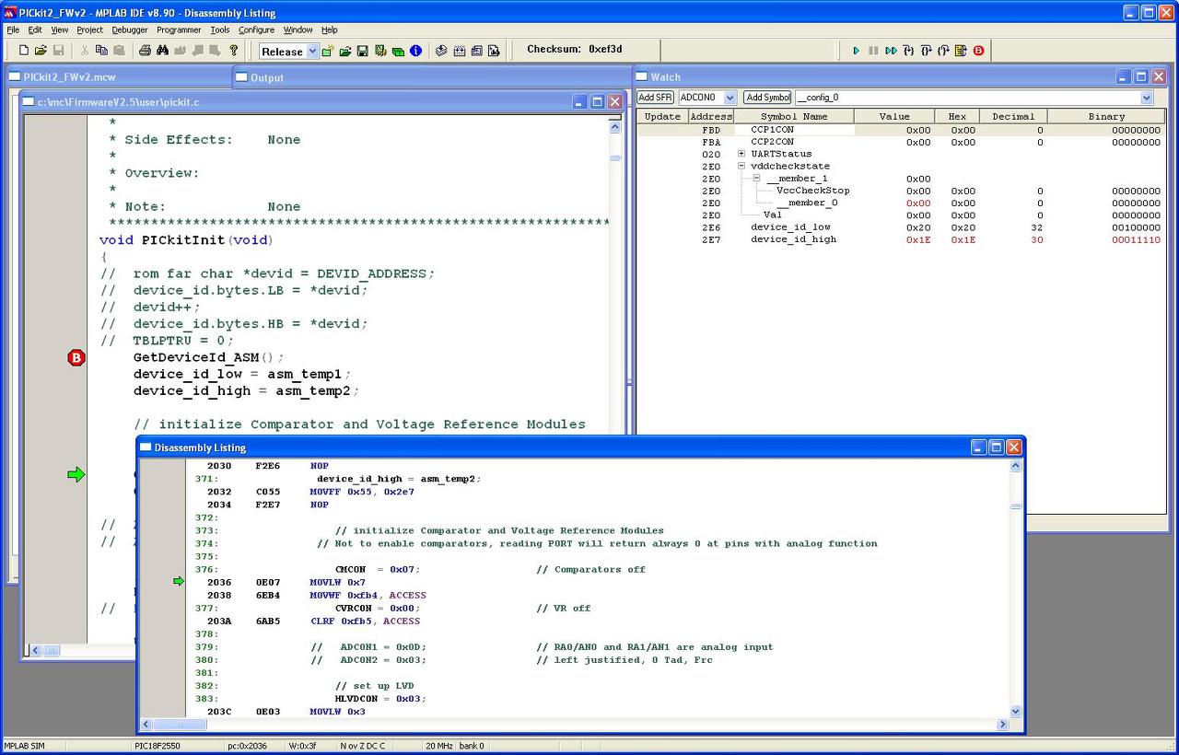The image size is (1179, 755).
Task: Open the Debugger menu
Action: (130, 29)
